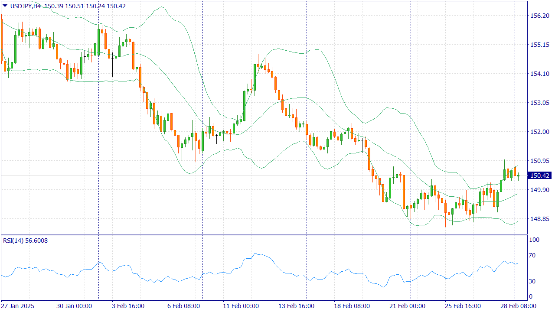Click the 30 Jan 00:00 time label
Screen dimensions: 555x312
tap(74, 306)
